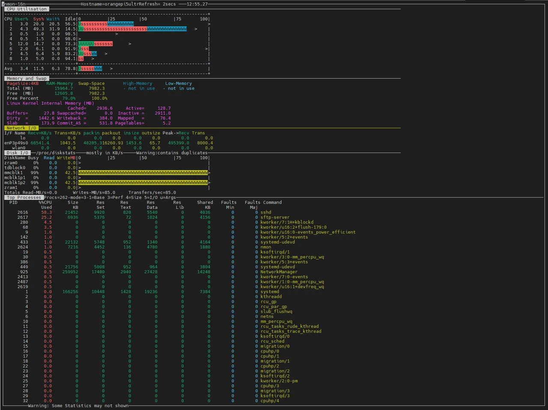Click the CPU Utilisation section header

[x=27, y=9]
